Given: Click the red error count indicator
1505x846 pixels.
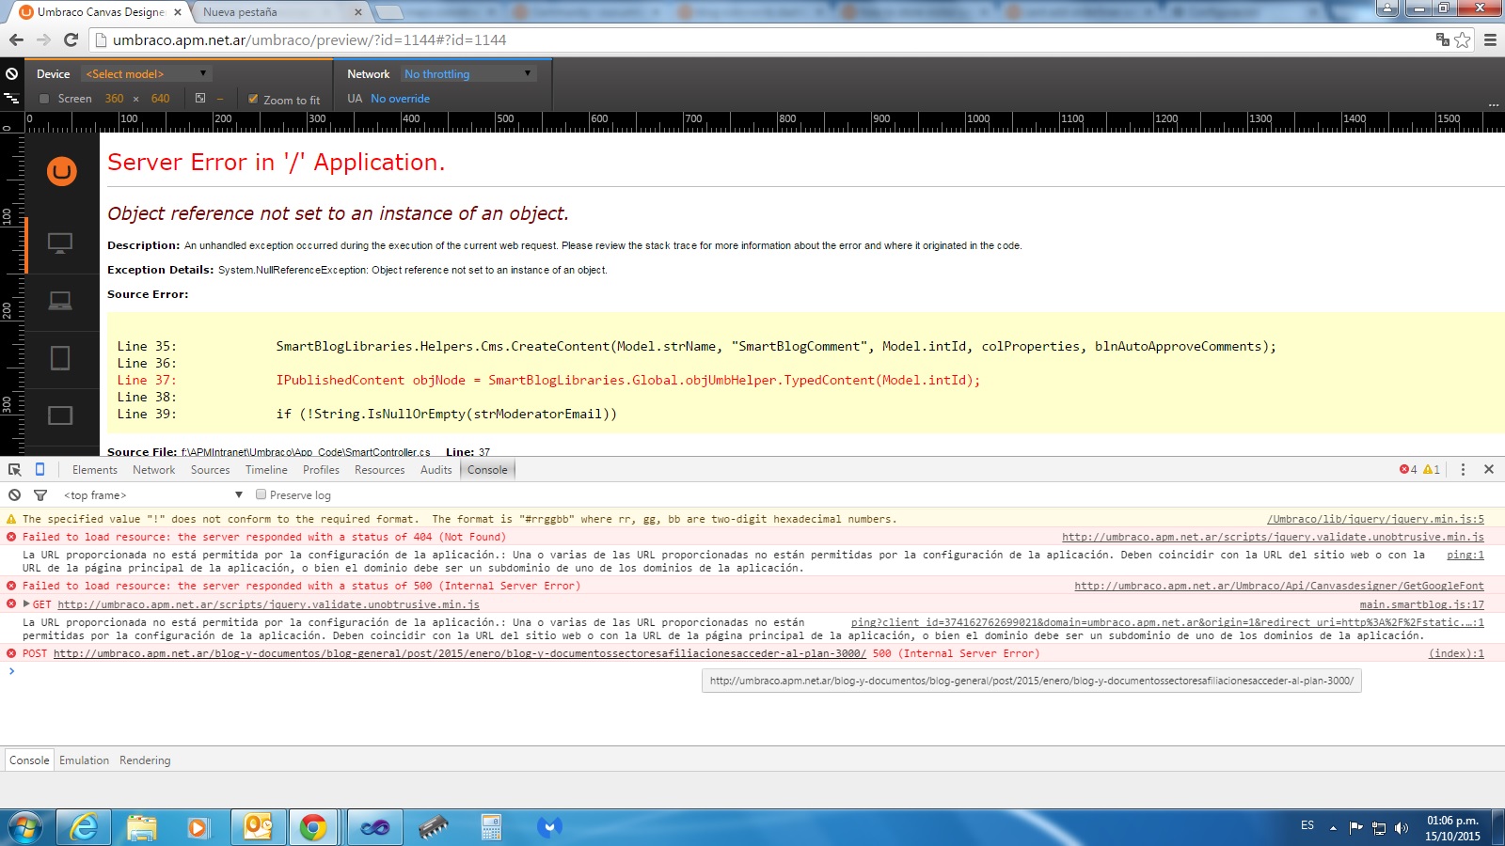Looking at the screenshot, I should pos(1408,469).
